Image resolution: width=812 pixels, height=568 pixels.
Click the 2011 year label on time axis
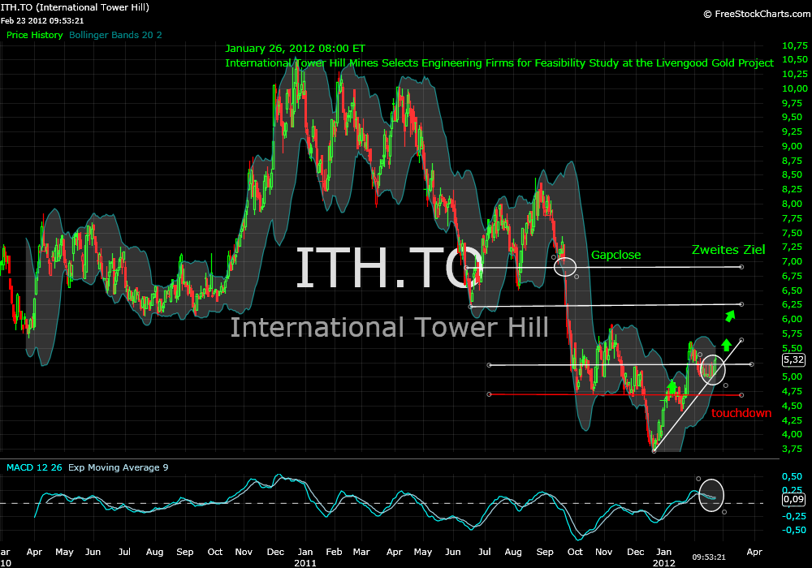[305, 563]
